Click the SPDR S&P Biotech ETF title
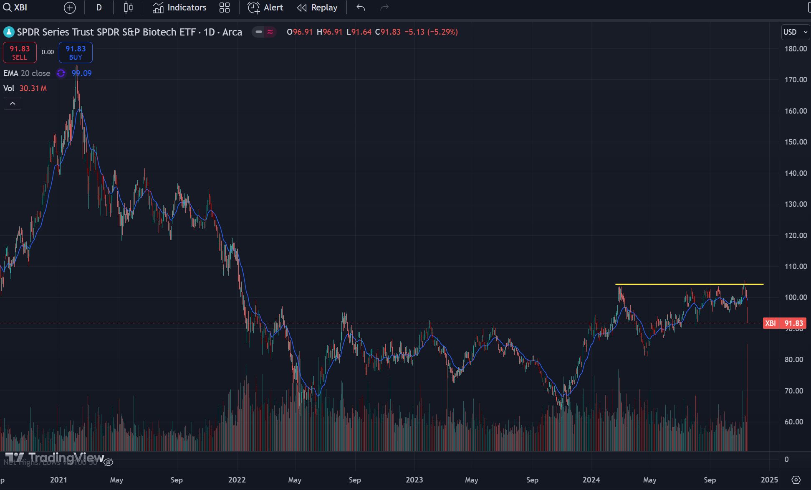Image resolution: width=811 pixels, height=490 pixels. coord(129,32)
